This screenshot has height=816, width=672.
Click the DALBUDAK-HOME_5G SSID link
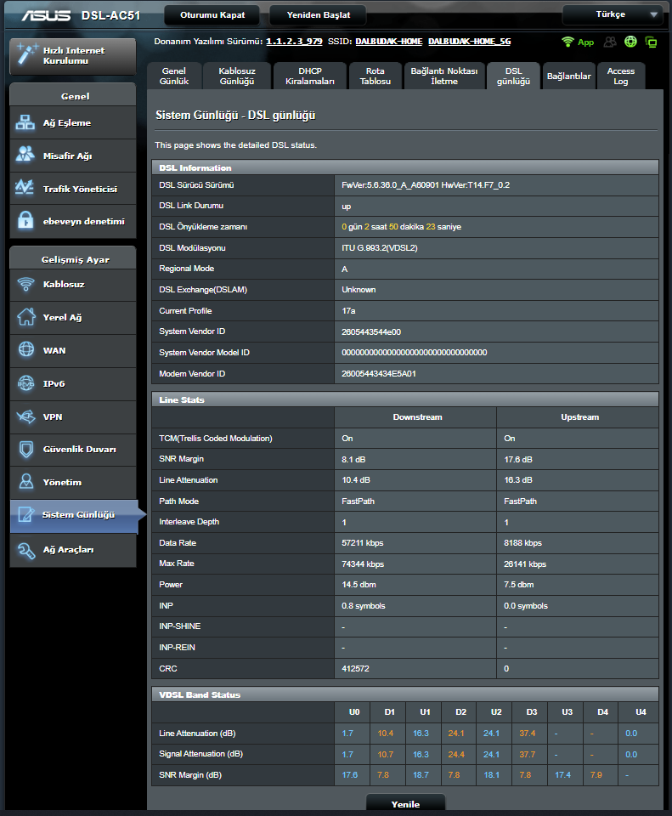tap(469, 41)
